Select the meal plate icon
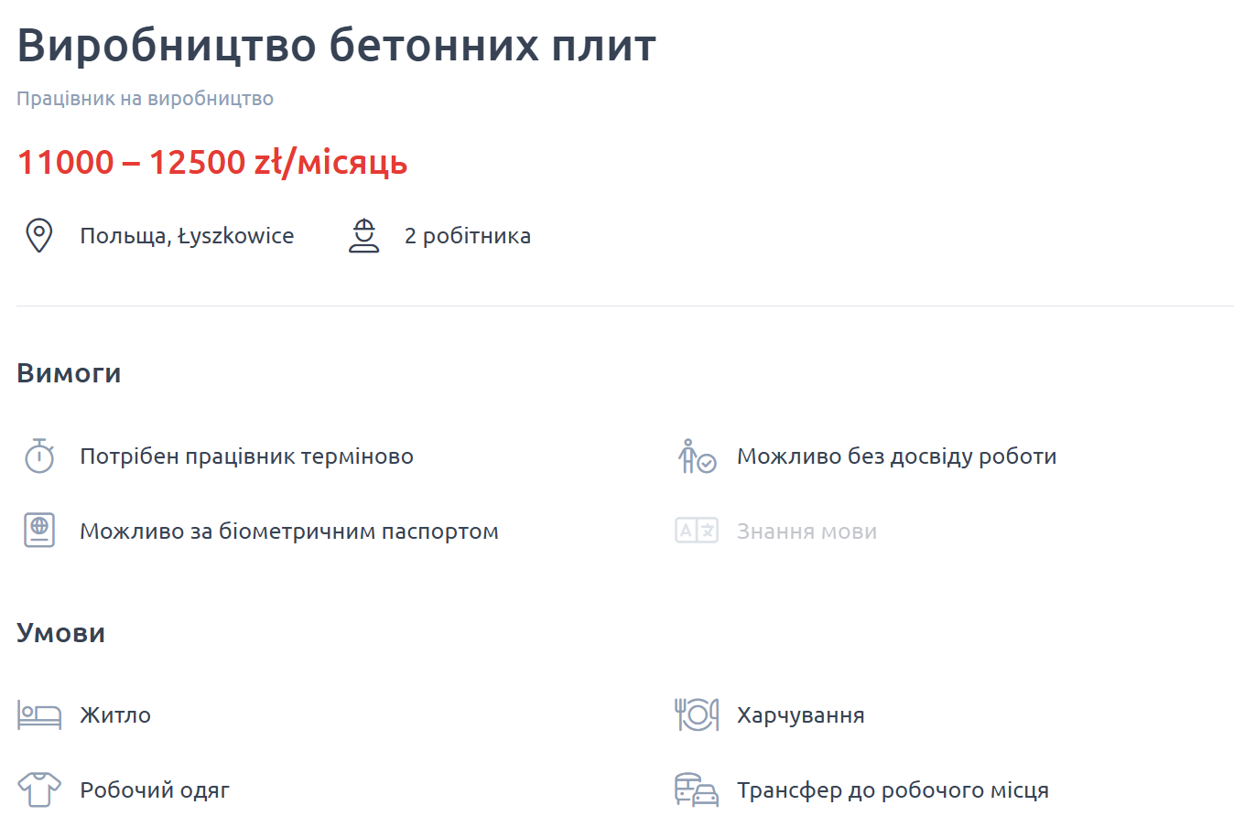Viewport: 1234px width, 816px height. pyautogui.click(x=696, y=714)
